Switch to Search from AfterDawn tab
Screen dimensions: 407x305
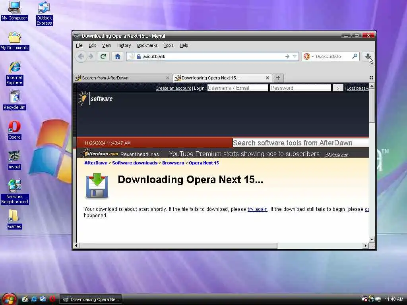coord(122,78)
